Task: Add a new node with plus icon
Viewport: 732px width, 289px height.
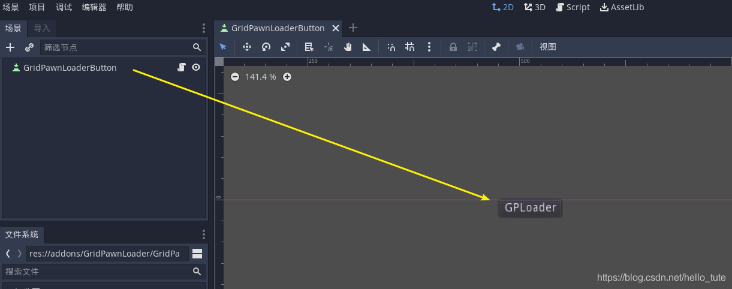Action: coord(10,47)
